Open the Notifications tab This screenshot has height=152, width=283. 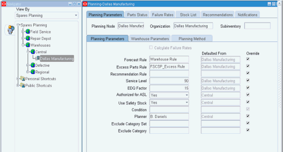(247, 15)
